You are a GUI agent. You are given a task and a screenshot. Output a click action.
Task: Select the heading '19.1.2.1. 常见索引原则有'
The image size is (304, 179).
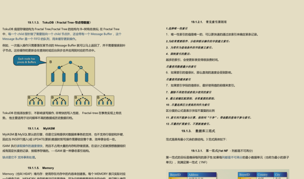pos(209,22)
